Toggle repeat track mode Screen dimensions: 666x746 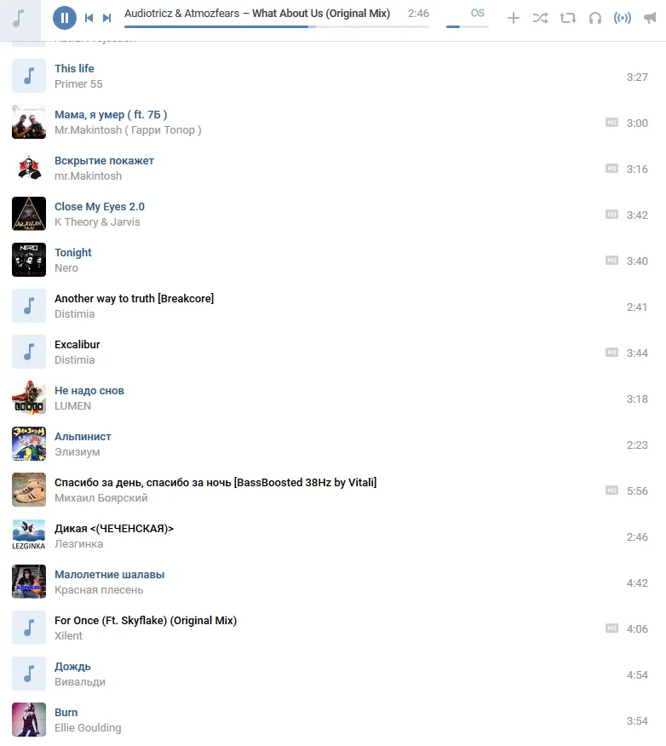pyautogui.click(x=567, y=18)
